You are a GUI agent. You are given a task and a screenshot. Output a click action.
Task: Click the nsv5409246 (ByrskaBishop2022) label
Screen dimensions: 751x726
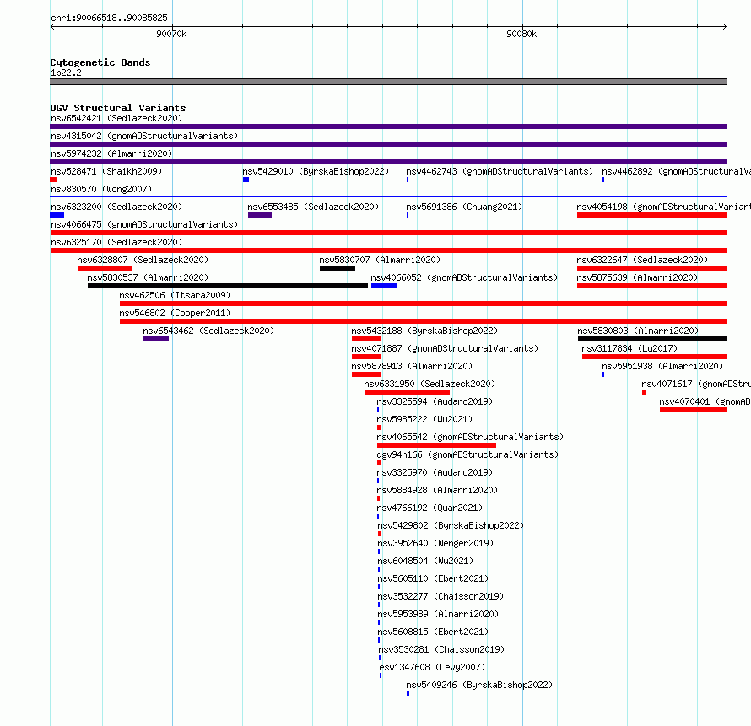(479, 685)
